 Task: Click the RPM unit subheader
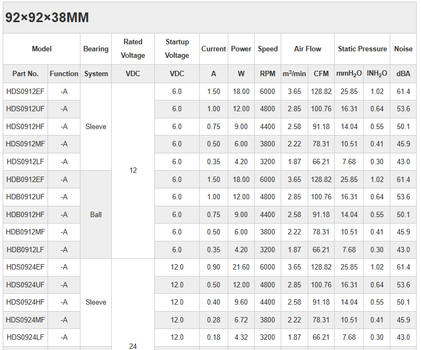pos(268,74)
